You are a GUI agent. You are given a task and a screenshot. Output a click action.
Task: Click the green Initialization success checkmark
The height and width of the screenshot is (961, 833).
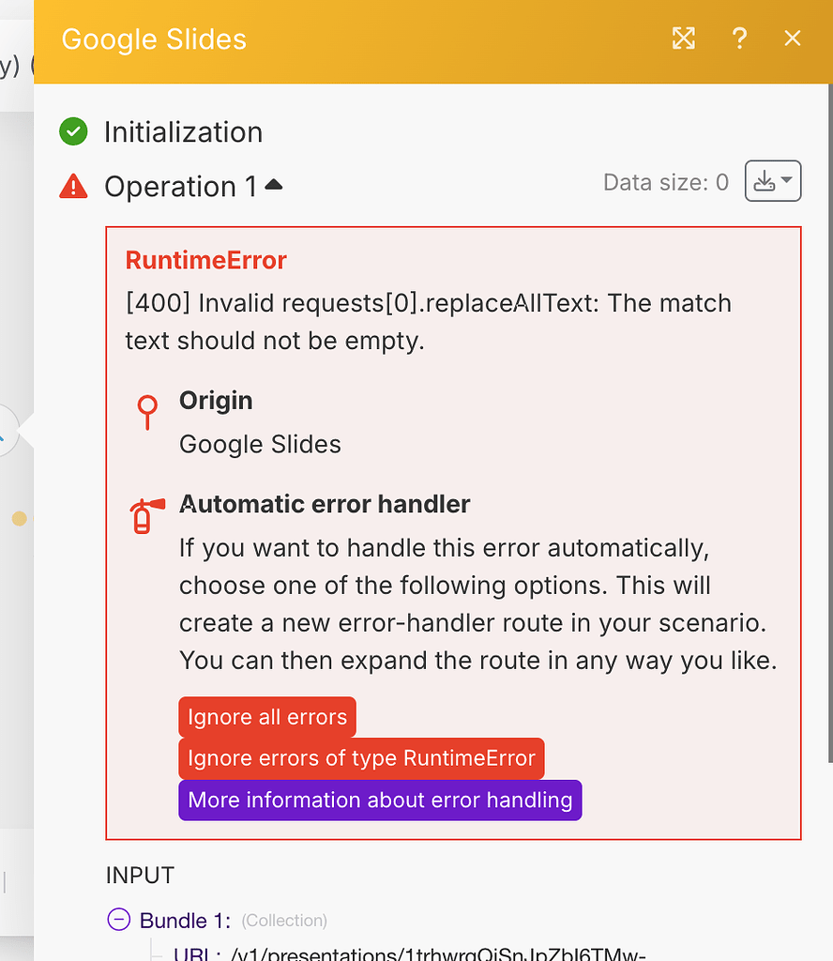click(73, 131)
